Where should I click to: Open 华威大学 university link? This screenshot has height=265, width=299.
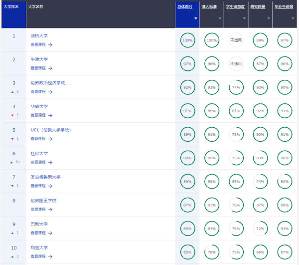(x=39, y=106)
